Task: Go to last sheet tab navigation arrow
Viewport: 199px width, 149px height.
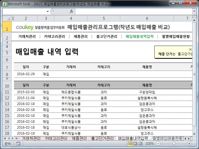Action: pos(16,138)
